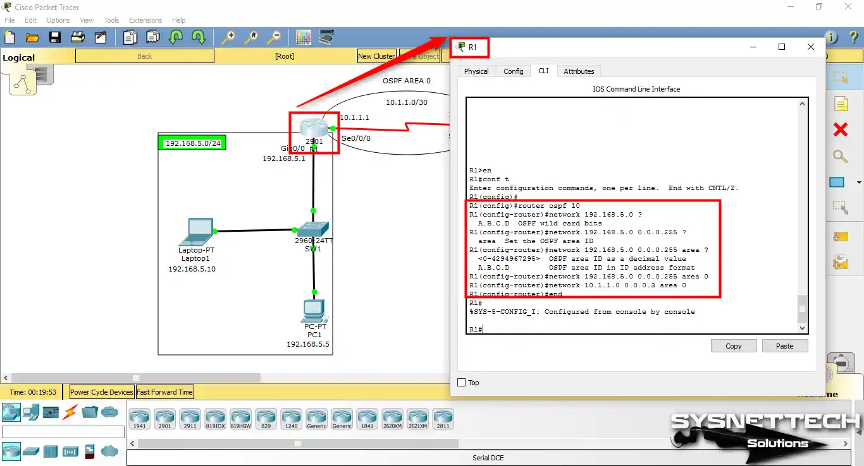Open the Components category
The width and height of the screenshot is (864, 466).
click(x=51, y=412)
